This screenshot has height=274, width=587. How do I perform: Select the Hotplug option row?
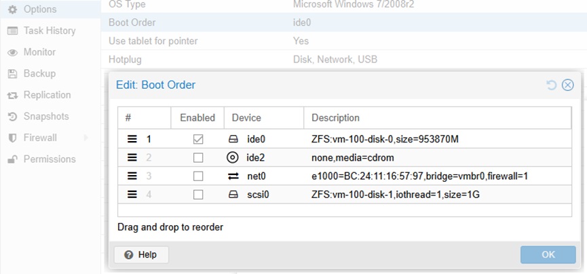(x=343, y=59)
